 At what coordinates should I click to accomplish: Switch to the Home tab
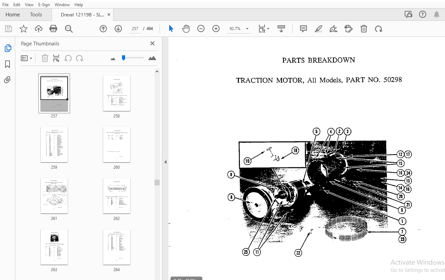[13, 15]
